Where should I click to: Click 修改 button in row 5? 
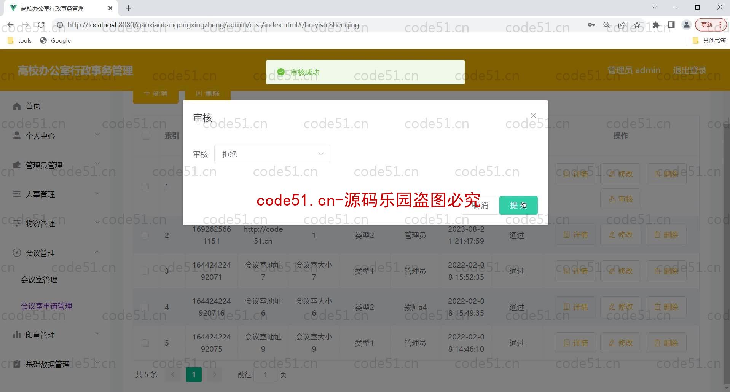click(x=621, y=343)
